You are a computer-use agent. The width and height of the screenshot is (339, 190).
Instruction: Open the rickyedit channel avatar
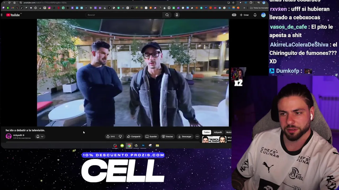[9, 136]
